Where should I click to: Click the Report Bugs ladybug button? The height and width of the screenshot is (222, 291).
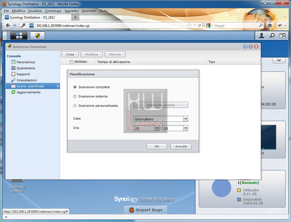click(x=145, y=210)
